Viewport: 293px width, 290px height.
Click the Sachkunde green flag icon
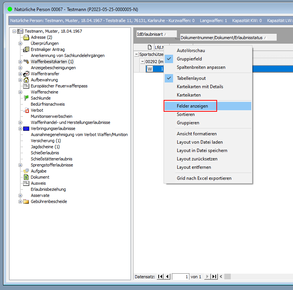[x=26, y=98]
